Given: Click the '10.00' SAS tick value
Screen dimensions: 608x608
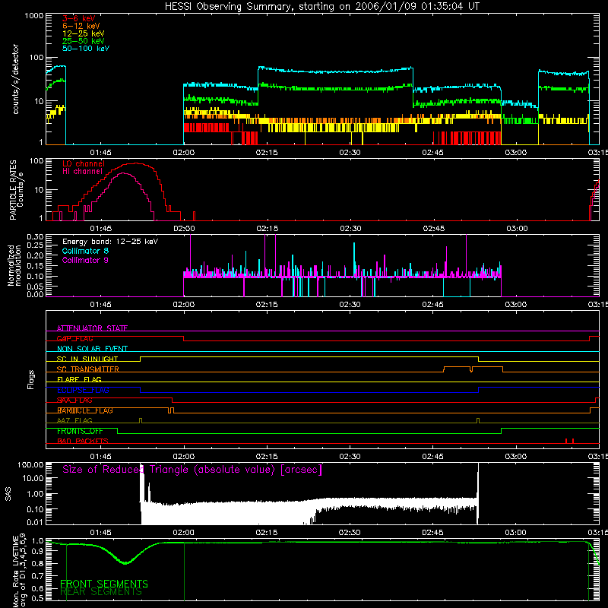Looking at the screenshot, I should click(33, 478).
